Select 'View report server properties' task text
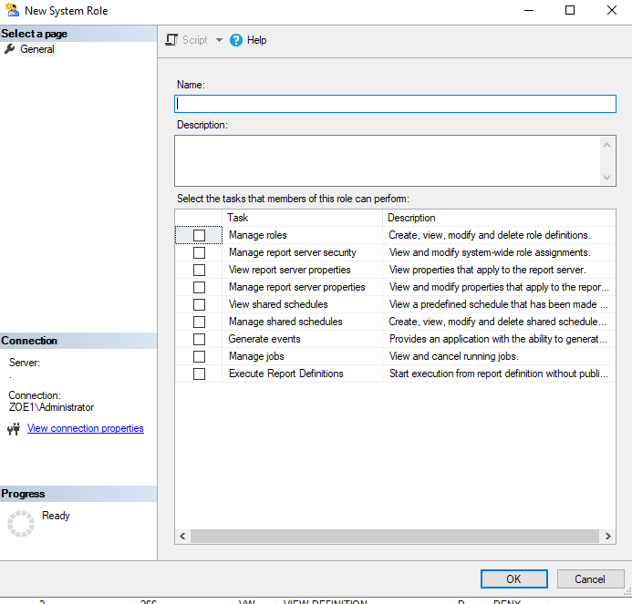Screen dimensions: 632x604 point(290,270)
